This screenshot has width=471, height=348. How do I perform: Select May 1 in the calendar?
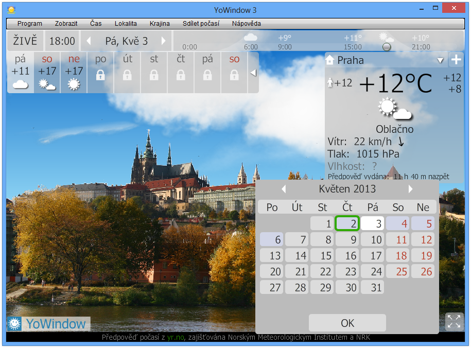pyautogui.click(x=322, y=223)
